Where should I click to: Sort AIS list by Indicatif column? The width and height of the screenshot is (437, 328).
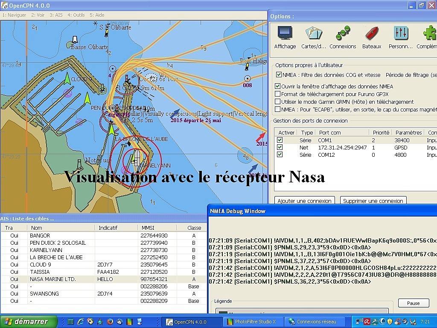(x=116, y=228)
